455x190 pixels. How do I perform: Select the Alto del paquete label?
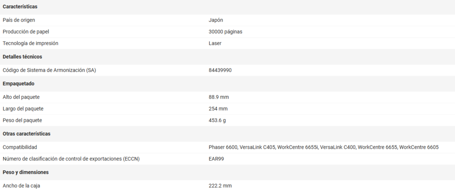21,97
